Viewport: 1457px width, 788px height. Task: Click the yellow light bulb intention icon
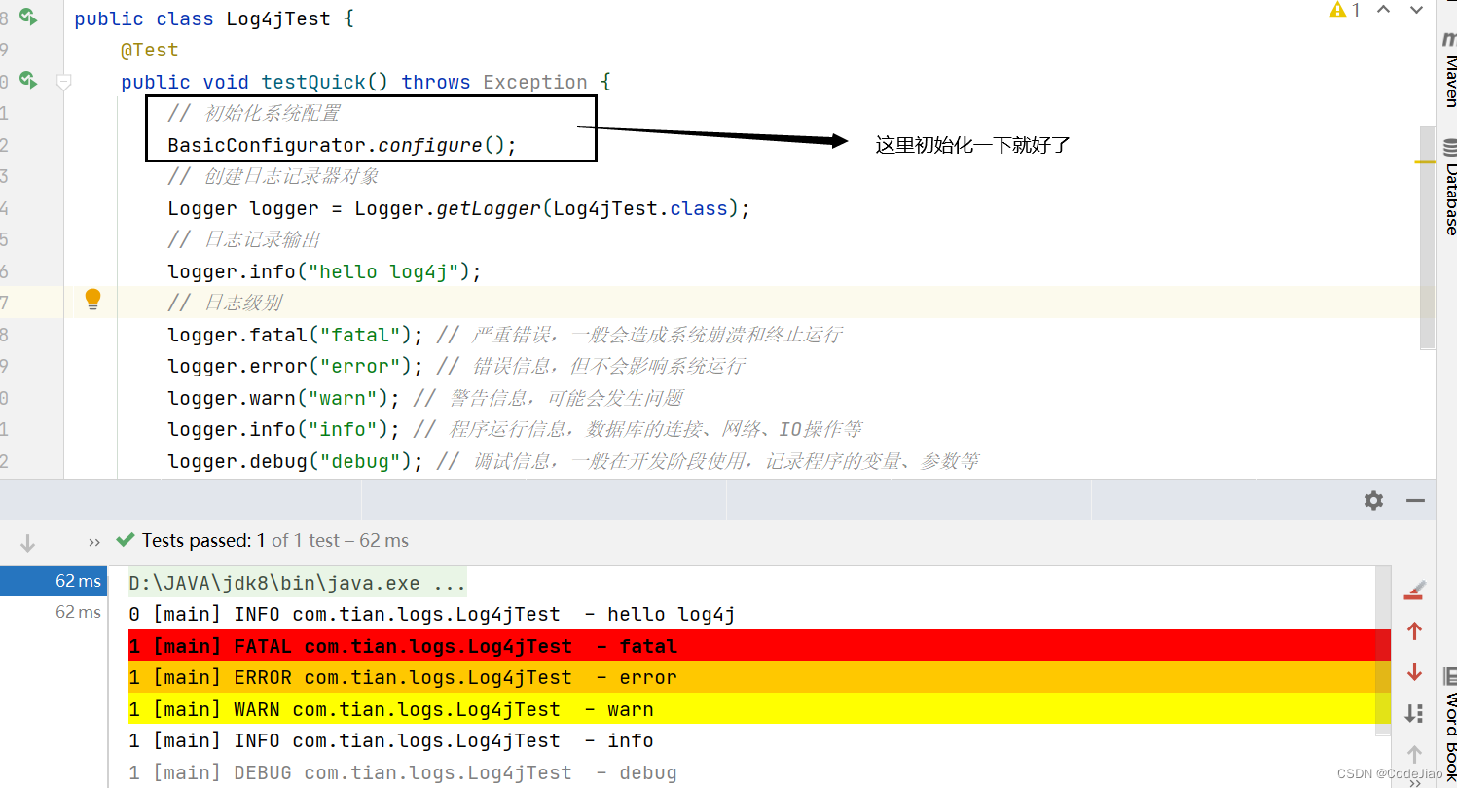click(x=92, y=299)
